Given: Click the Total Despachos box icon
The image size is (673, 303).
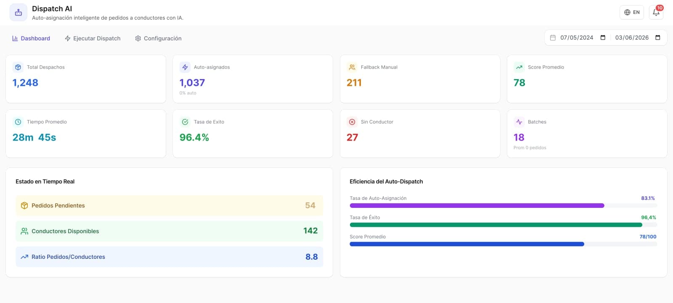Looking at the screenshot, I should [x=18, y=67].
